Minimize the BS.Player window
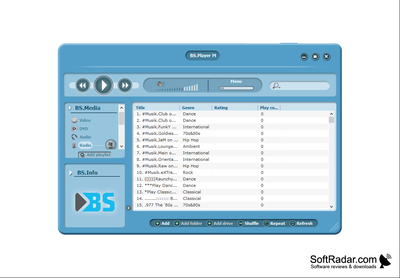 (x=304, y=57)
